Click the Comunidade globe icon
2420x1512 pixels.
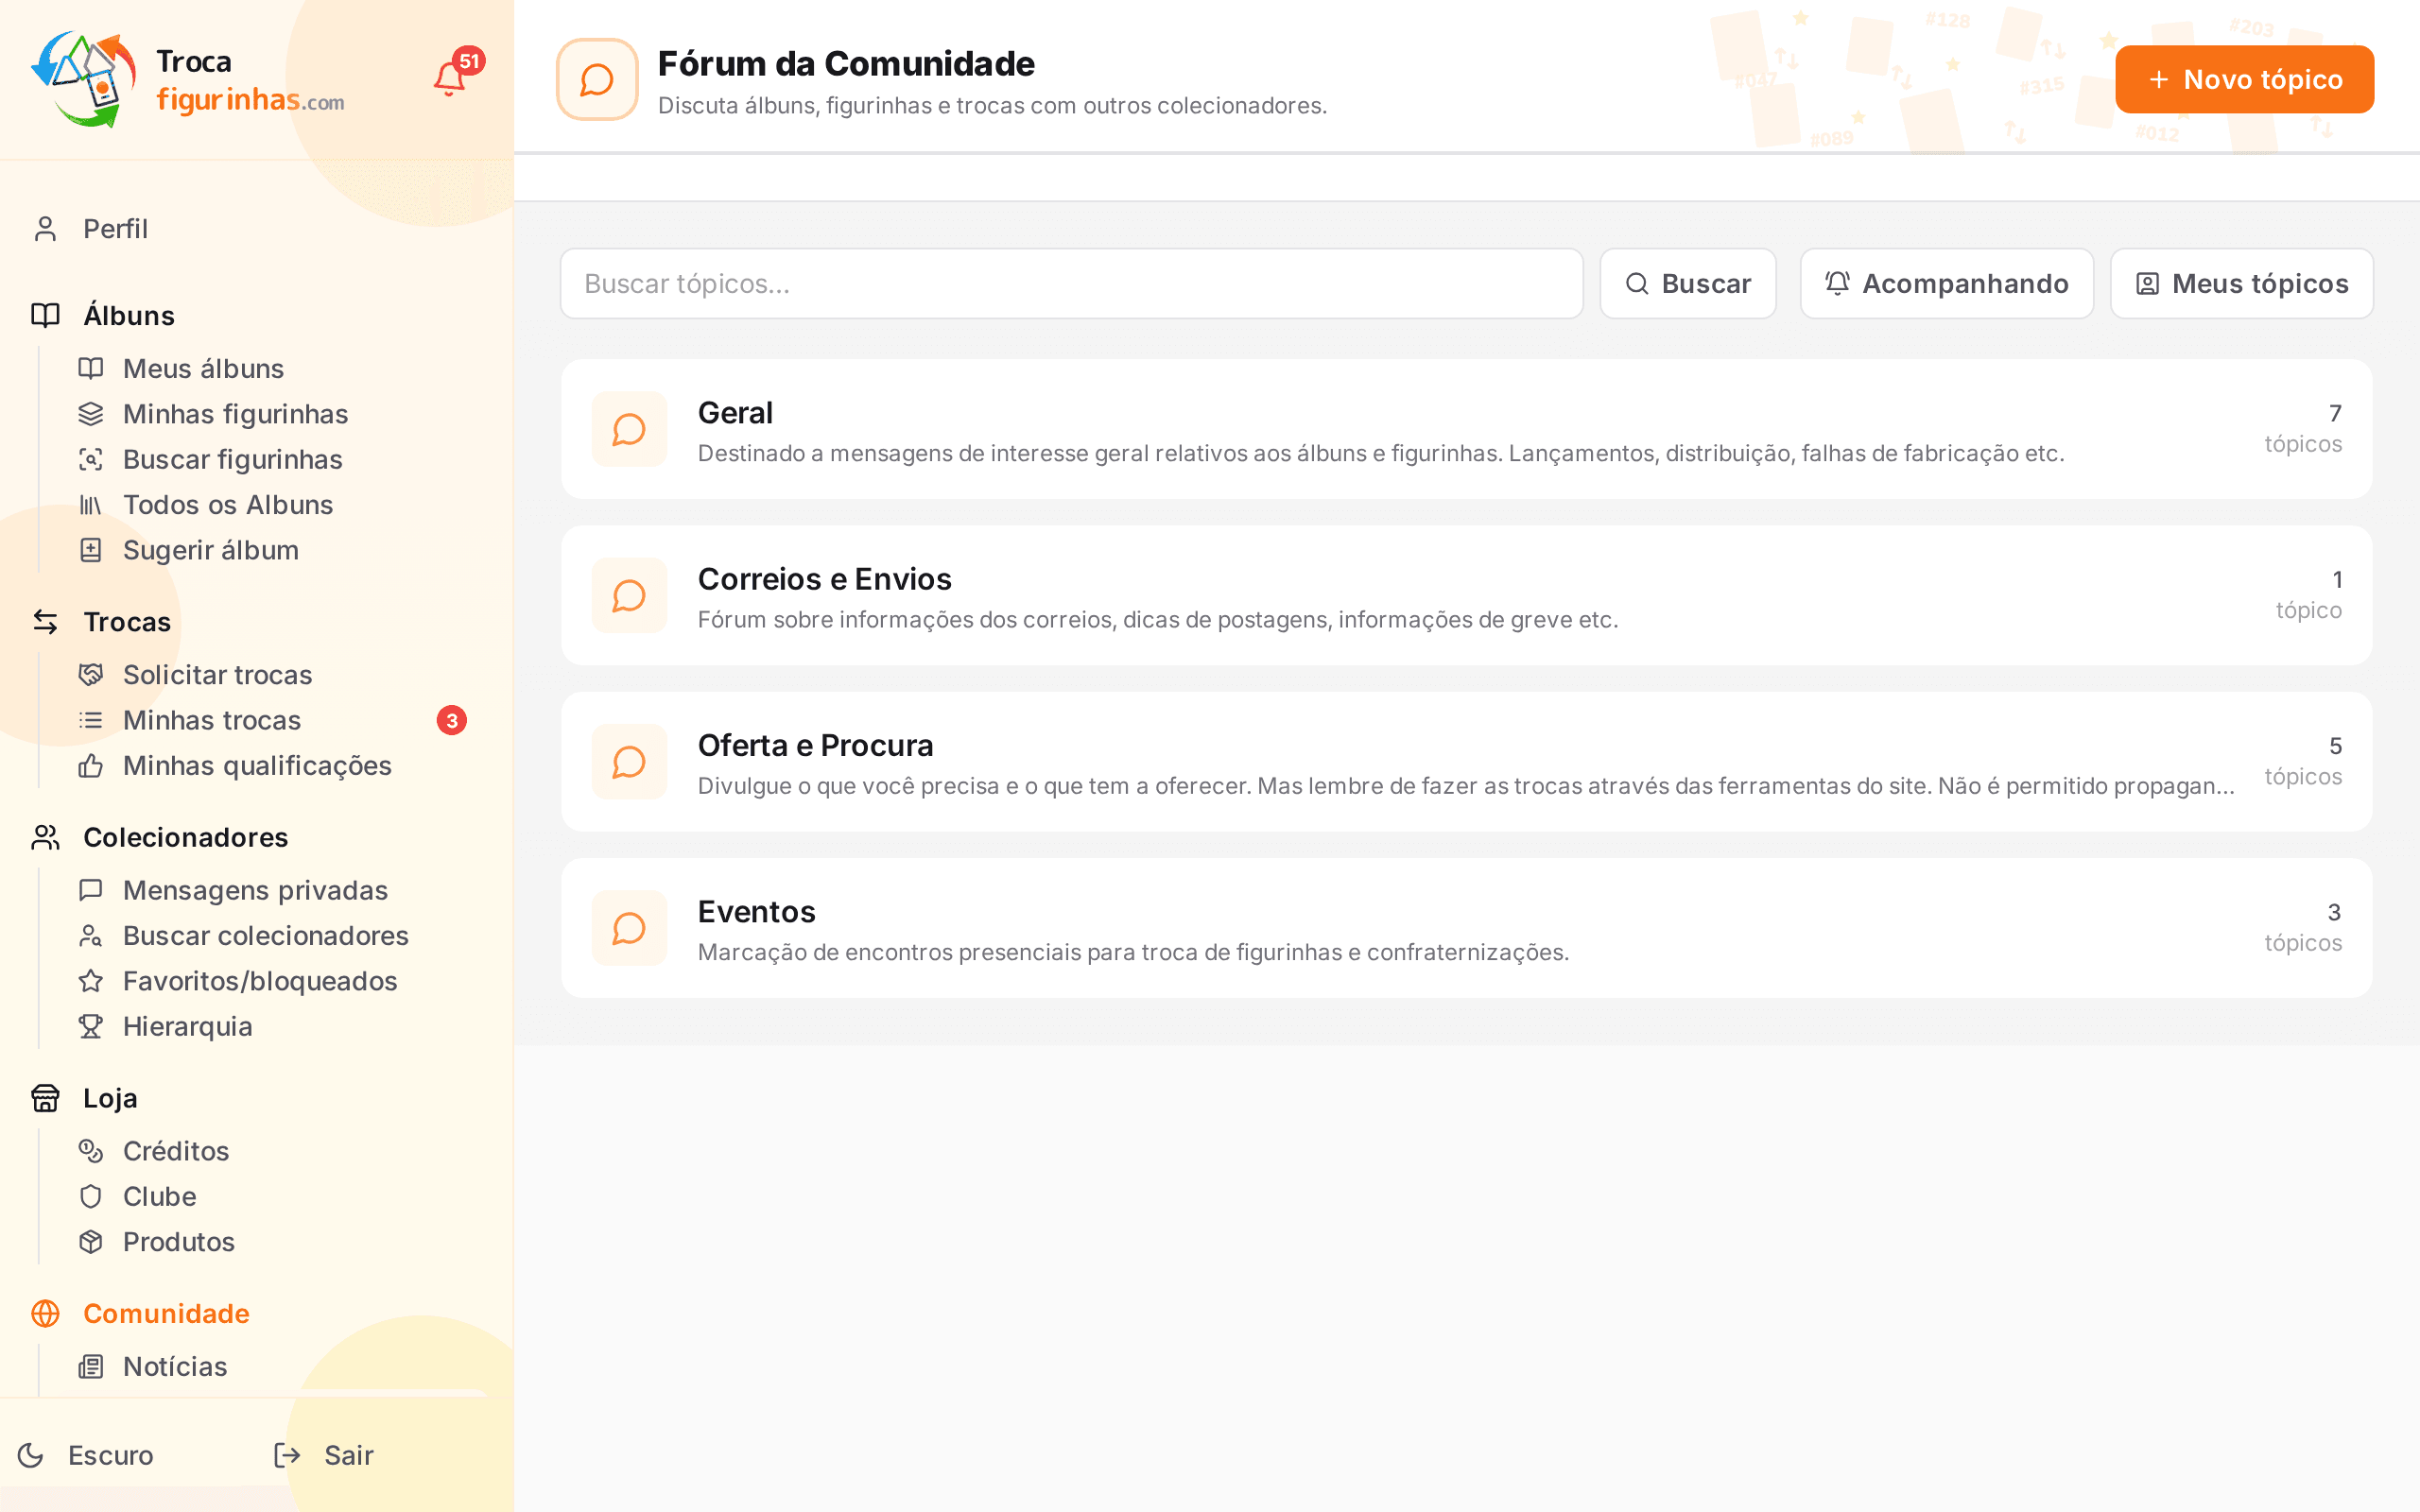point(45,1313)
